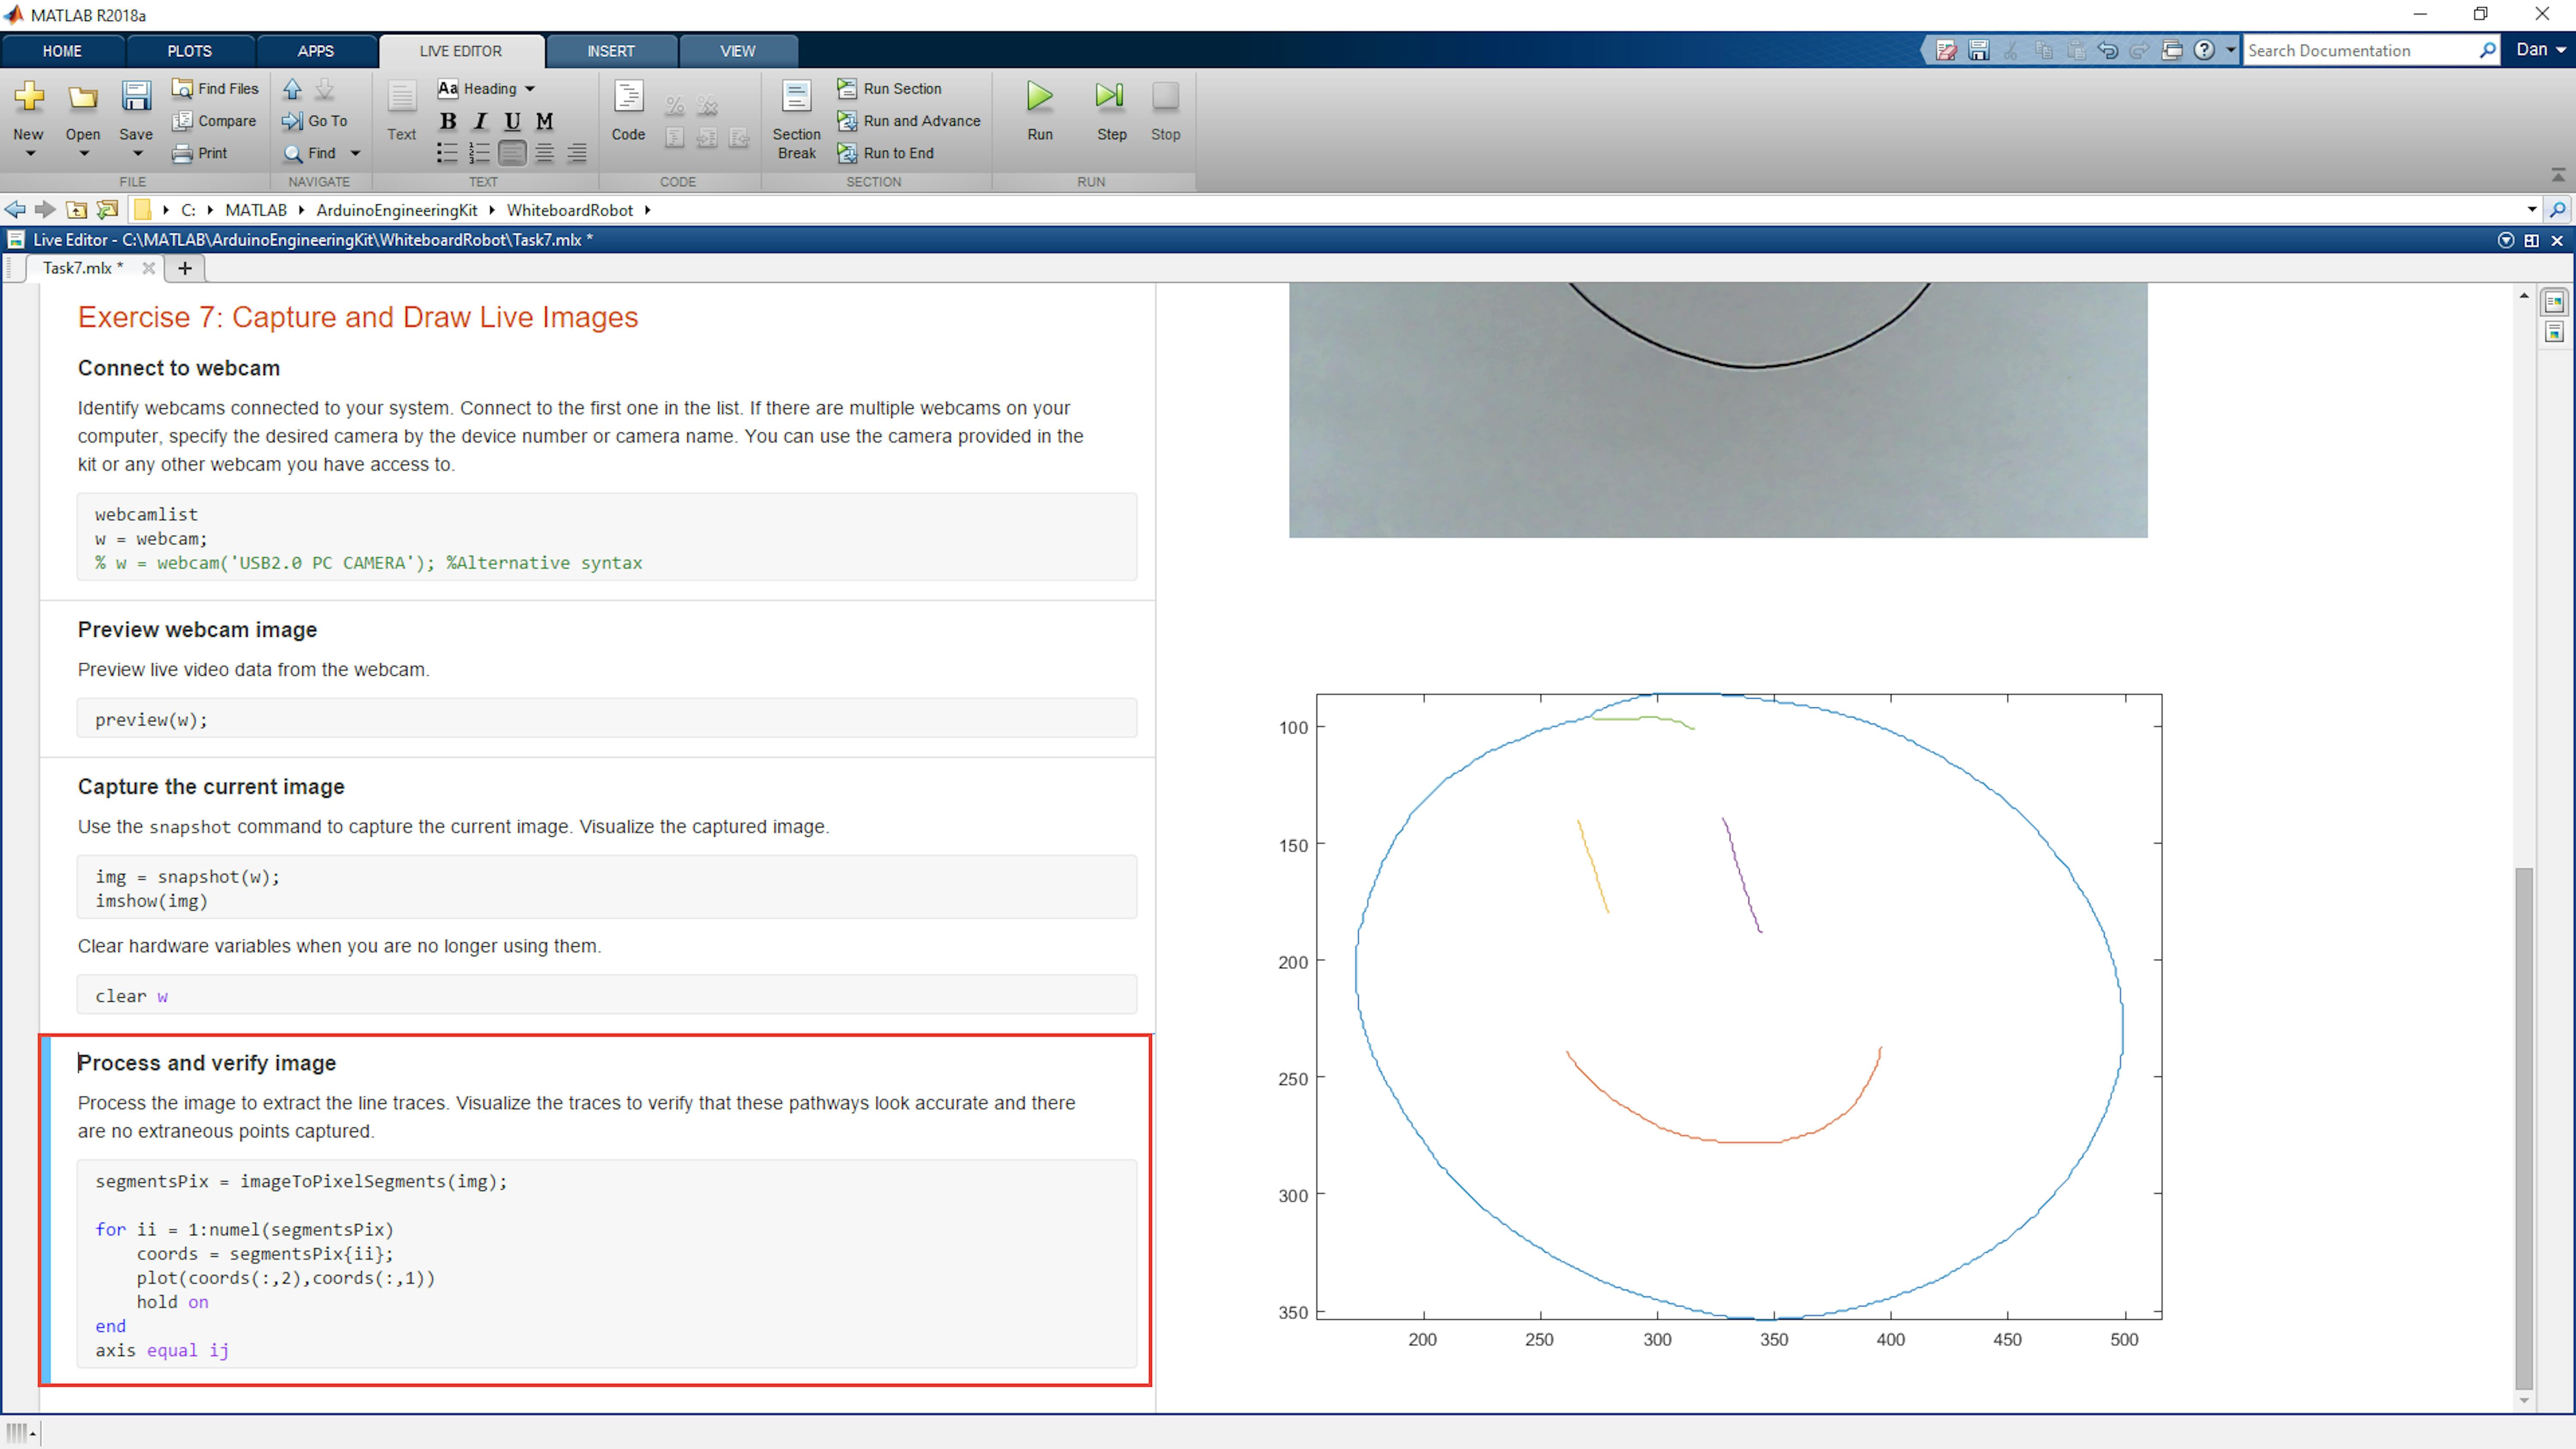Select the LIVE EDITOR ribbon tab
Image resolution: width=2576 pixels, height=1449 pixels.
pos(461,51)
